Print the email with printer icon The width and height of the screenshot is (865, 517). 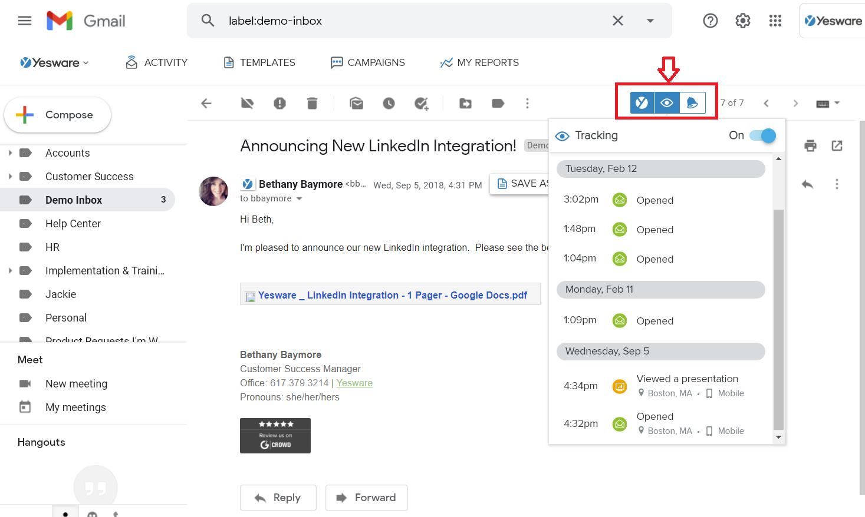pyautogui.click(x=810, y=146)
